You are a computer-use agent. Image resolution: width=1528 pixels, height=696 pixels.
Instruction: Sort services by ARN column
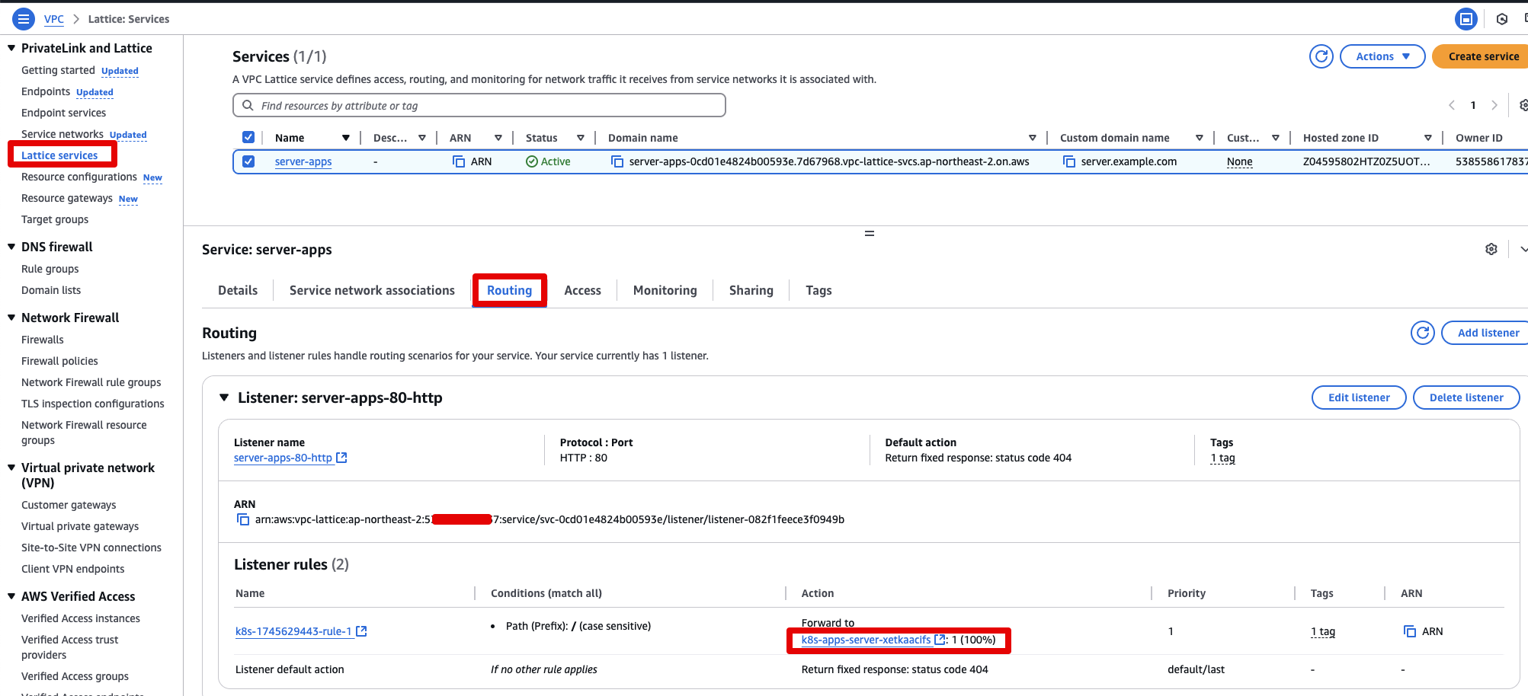click(498, 138)
